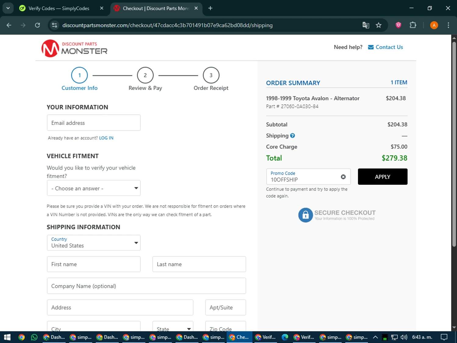Open the network icon in the system tray
457x343 pixels.
(x=395, y=337)
